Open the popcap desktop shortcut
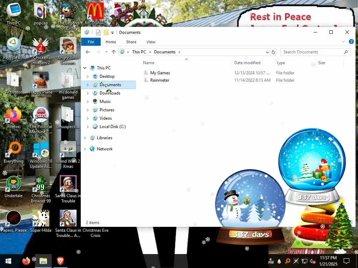The height and width of the screenshot is (268, 358). (x=41, y=14)
